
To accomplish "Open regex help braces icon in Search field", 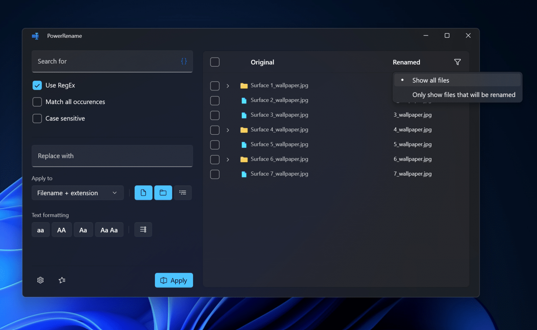I will [x=184, y=61].
